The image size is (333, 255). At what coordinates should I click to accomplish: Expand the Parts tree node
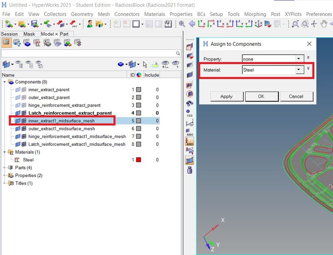pyautogui.click(x=5, y=167)
